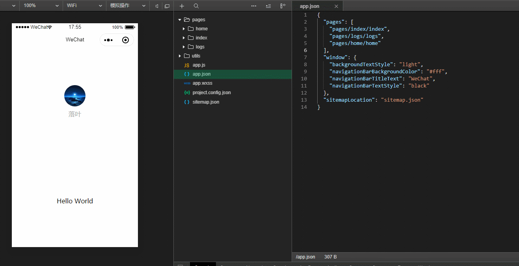Click the project.config.json file icon
The image size is (519, 266).
click(x=187, y=93)
